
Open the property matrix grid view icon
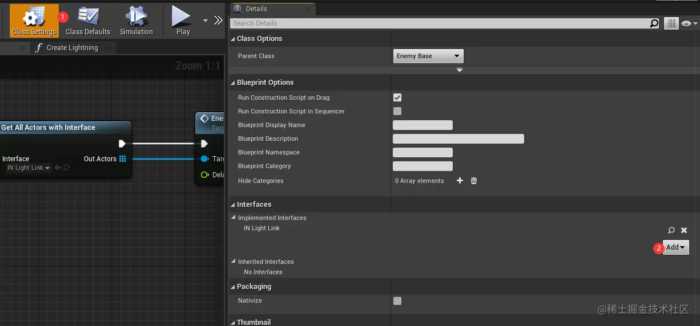(x=671, y=23)
